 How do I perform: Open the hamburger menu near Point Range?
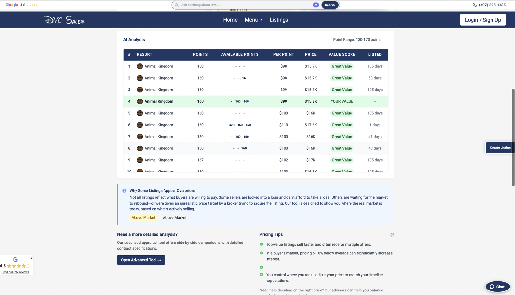(386, 39)
